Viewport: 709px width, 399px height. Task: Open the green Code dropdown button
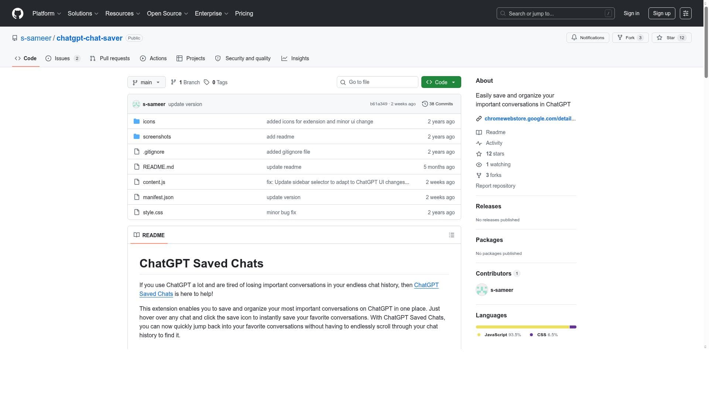pos(441,82)
